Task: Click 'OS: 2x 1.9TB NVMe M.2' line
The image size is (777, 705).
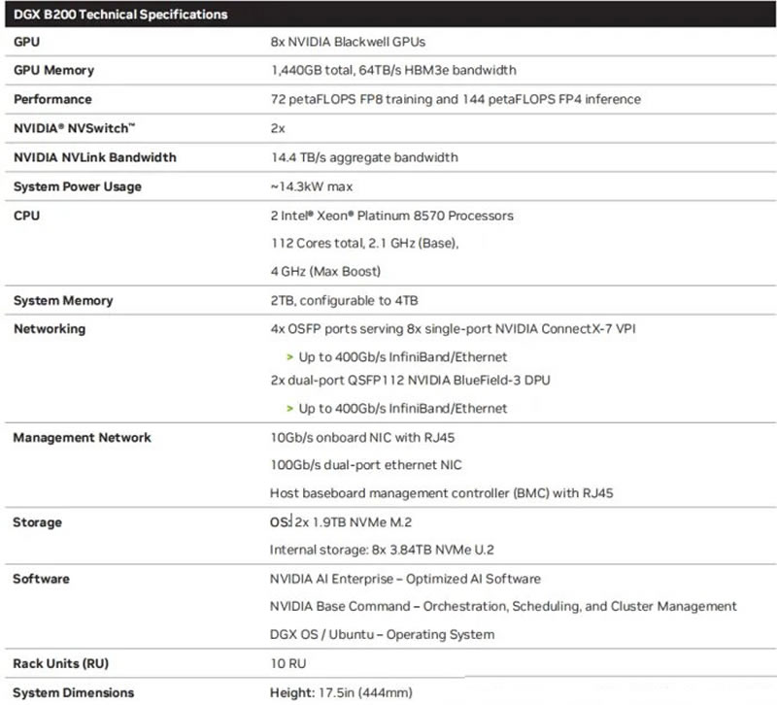Action: coord(341,522)
